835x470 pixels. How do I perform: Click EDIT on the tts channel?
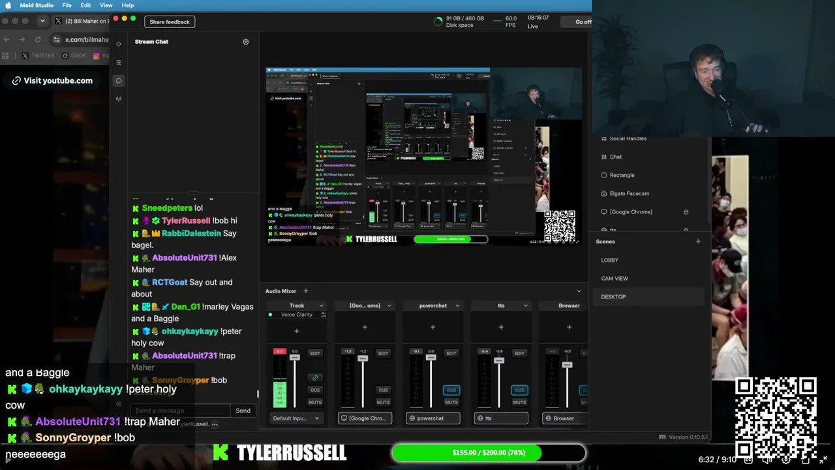coord(519,353)
